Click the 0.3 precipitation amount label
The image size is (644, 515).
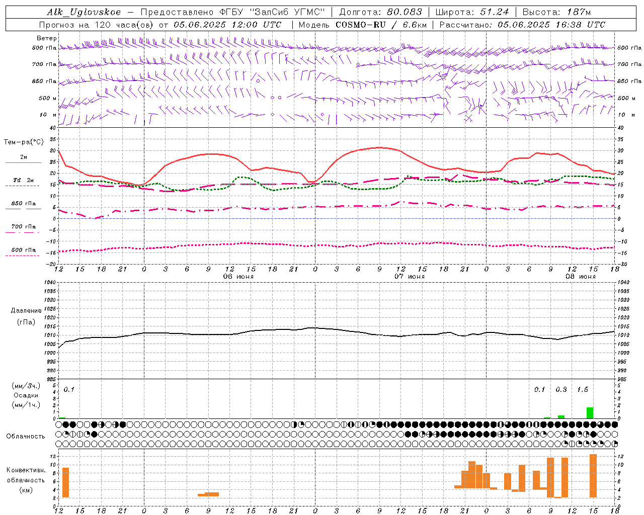pyautogui.click(x=561, y=390)
